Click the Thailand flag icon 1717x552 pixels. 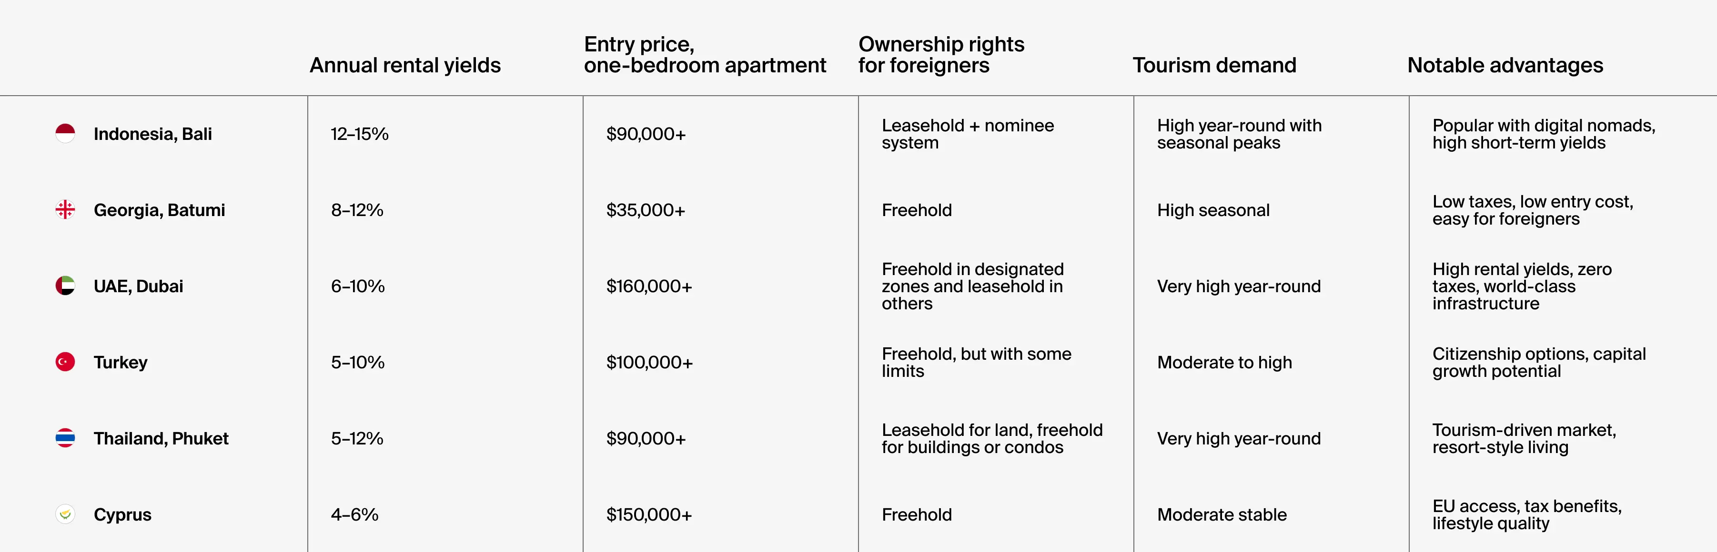(x=65, y=438)
